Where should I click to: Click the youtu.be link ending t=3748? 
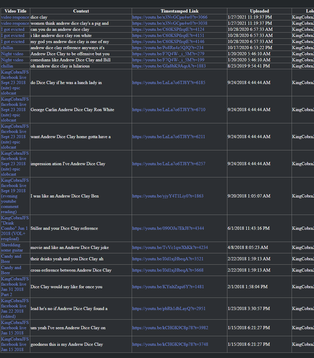(x=170, y=344)
